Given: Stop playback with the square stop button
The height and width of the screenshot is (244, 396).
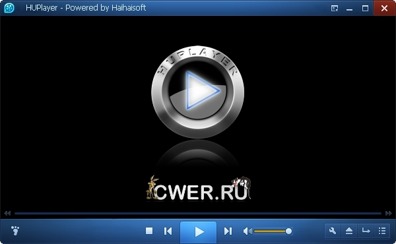Looking at the screenshot, I should 149,231.
